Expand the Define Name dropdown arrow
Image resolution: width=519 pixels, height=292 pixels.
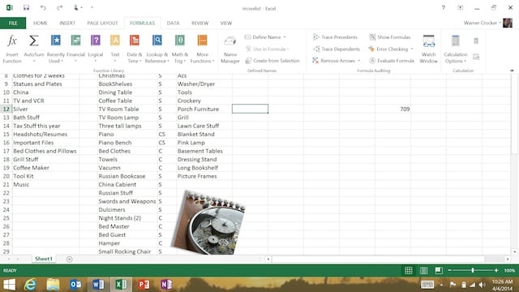coord(285,37)
